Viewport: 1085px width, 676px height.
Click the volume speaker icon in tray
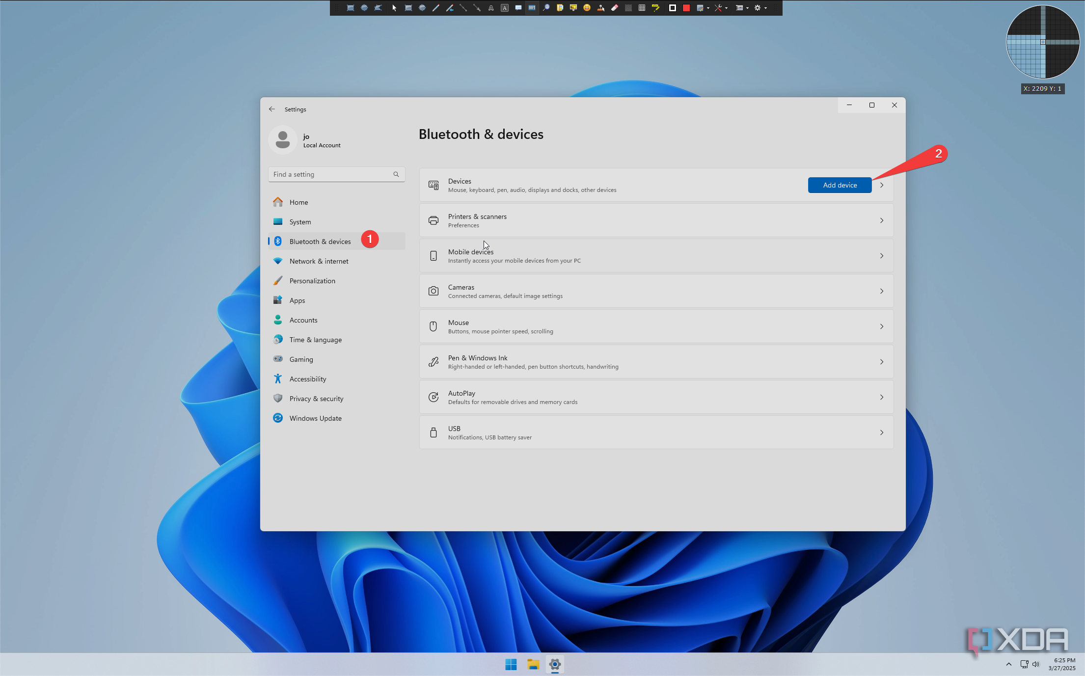coord(1036,664)
